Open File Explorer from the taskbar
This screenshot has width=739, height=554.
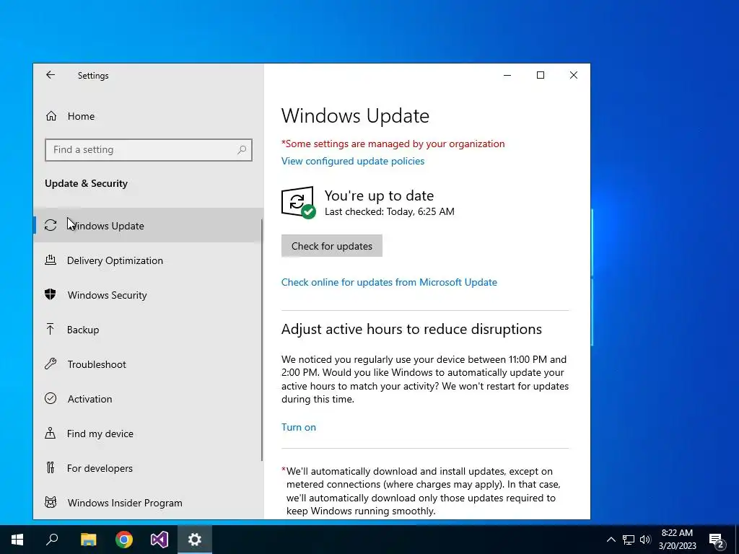[x=88, y=540]
